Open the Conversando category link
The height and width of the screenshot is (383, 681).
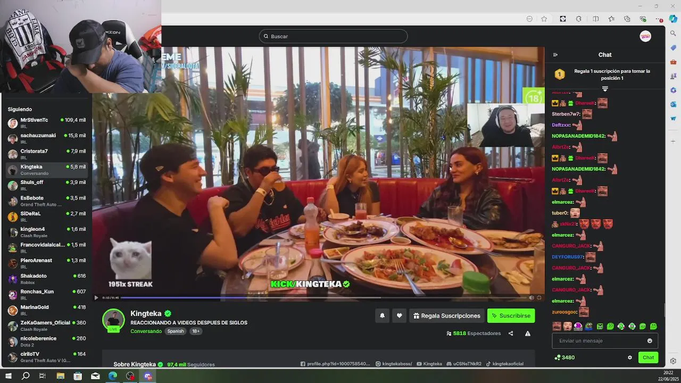(146, 331)
